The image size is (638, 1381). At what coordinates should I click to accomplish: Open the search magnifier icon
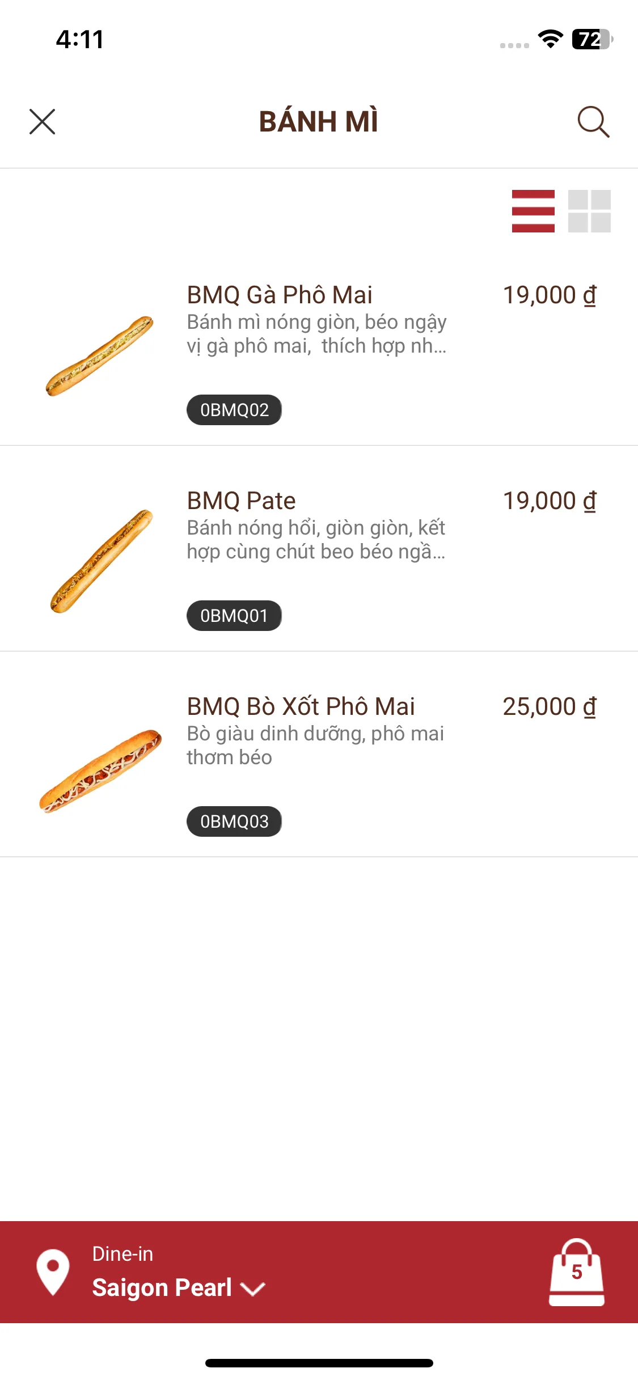(x=593, y=122)
